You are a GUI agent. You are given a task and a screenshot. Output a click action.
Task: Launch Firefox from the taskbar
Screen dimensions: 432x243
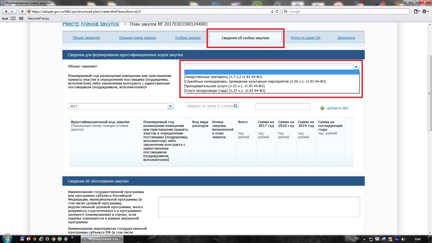point(47,239)
